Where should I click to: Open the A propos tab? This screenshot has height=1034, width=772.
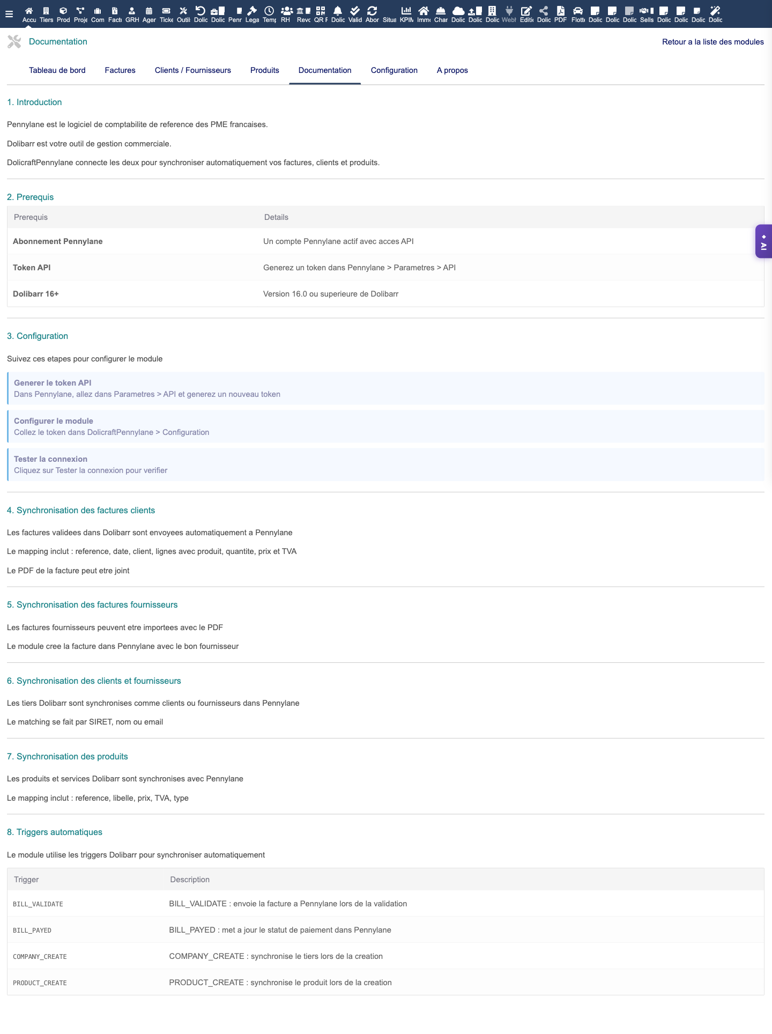coord(452,70)
